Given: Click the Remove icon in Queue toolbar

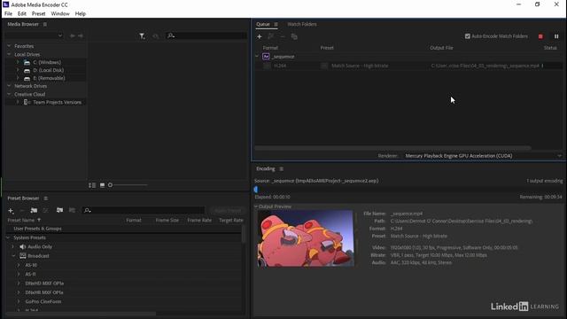Looking at the screenshot, I should pos(283,36).
